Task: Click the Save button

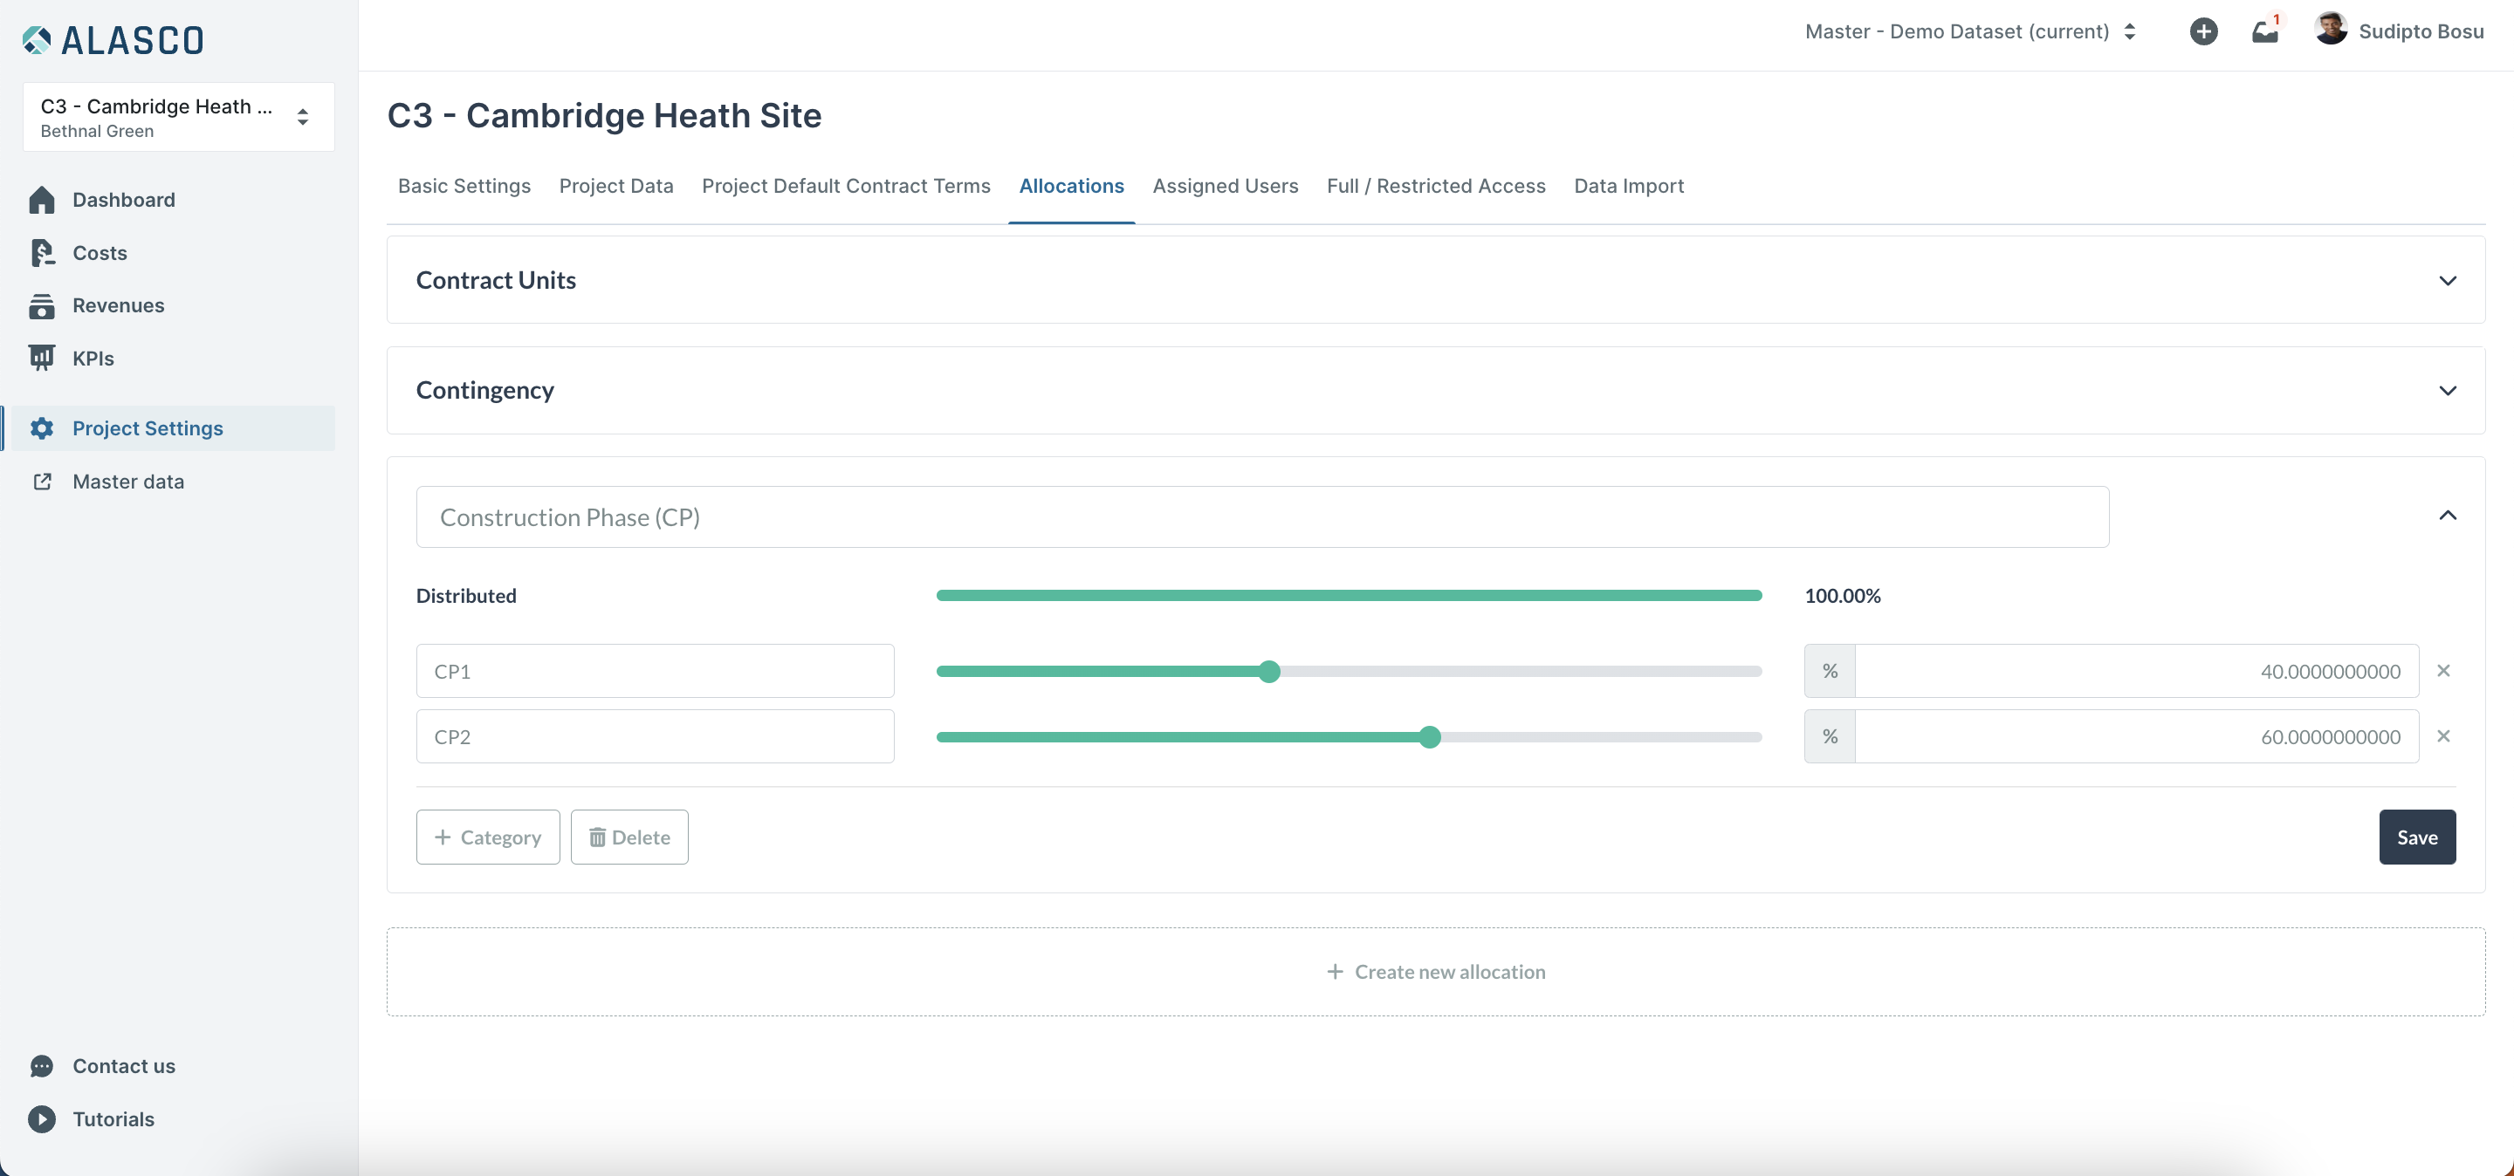Action: [x=2416, y=838]
